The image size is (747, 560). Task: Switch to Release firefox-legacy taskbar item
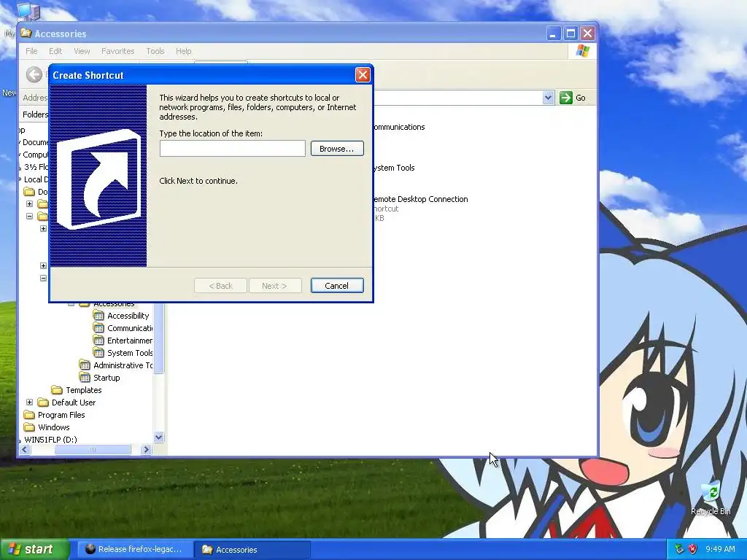134,549
